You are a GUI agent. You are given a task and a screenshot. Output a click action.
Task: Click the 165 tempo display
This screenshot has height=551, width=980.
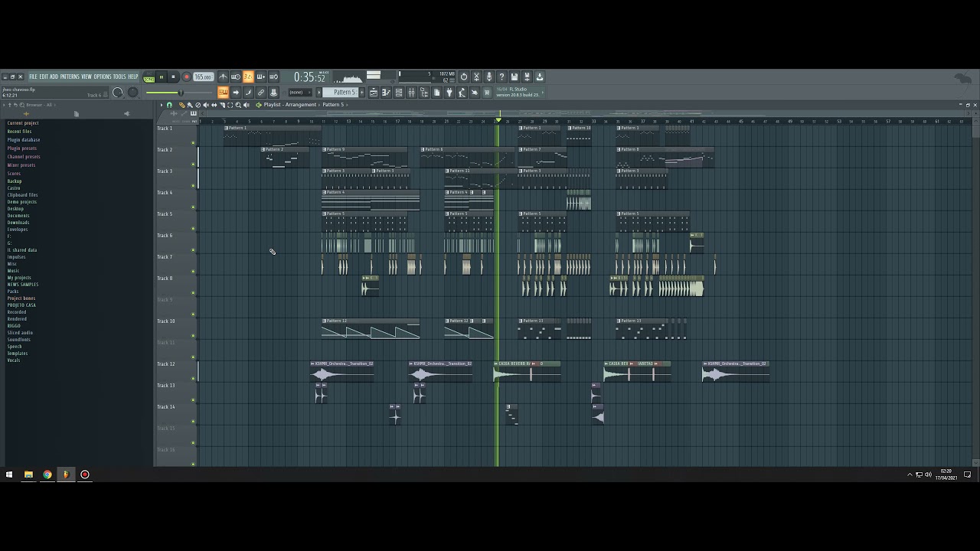(204, 77)
